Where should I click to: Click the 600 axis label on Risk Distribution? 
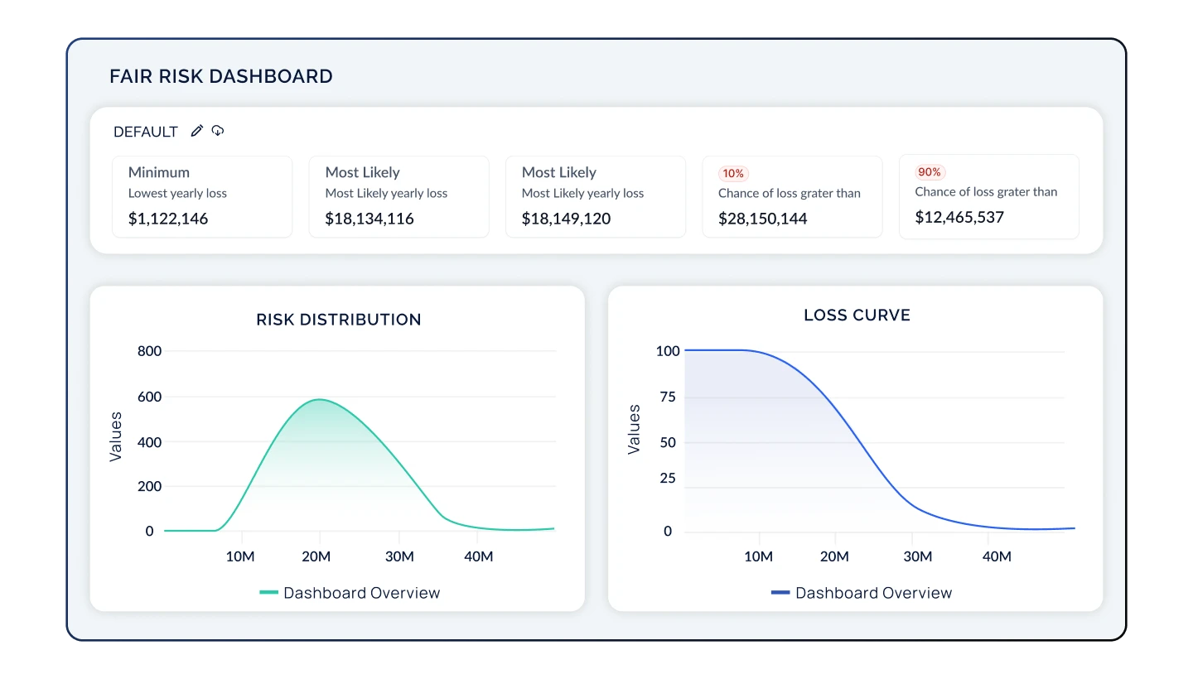tap(149, 397)
